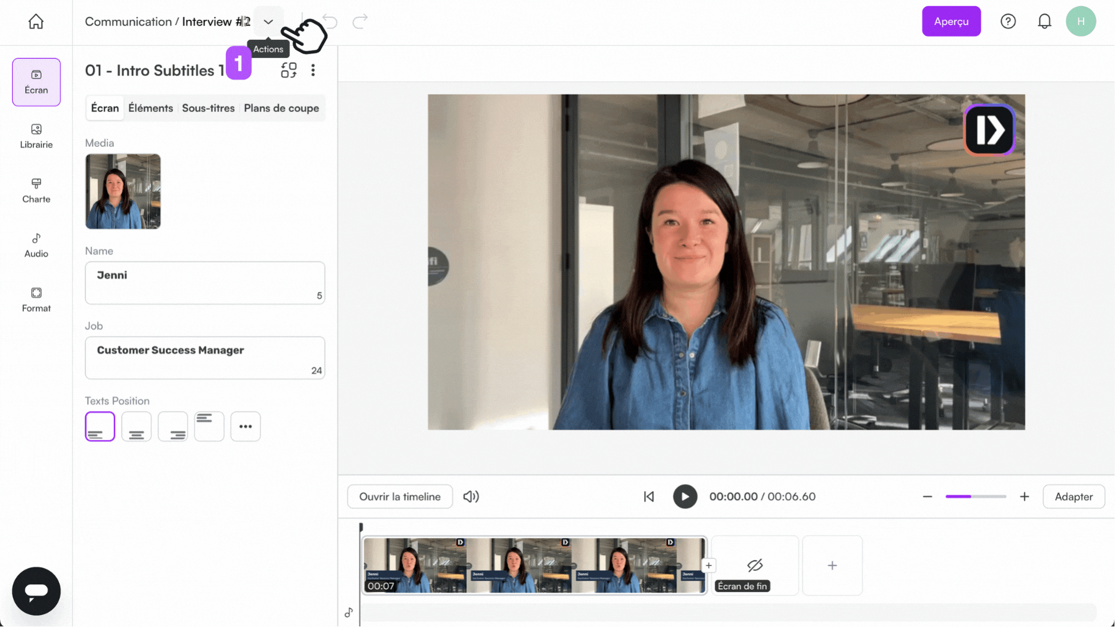The height and width of the screenshot is (627, 1115).
Task: Expand more text positions with the ellipsis option
Action: click(245, 426)
